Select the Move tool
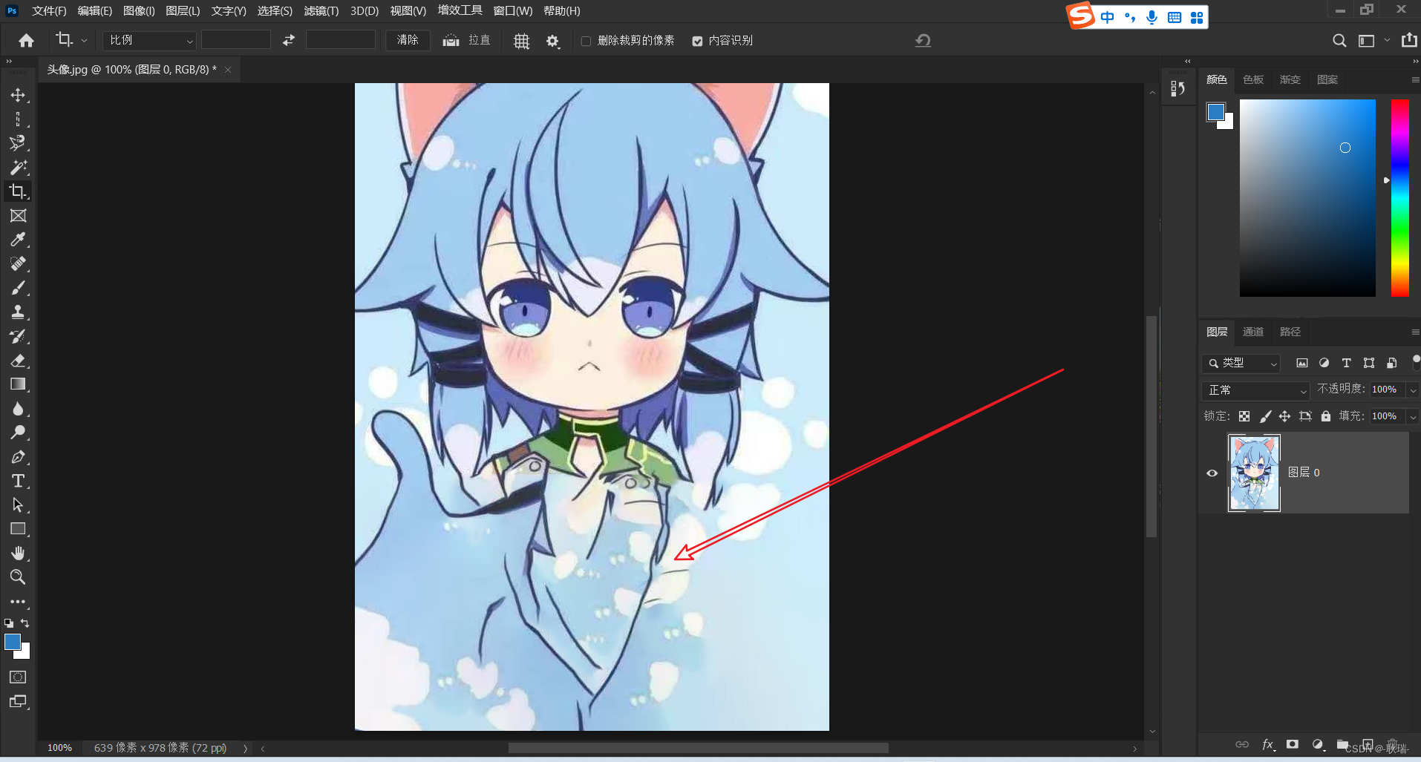1421x762 pixels. [18, 96]
